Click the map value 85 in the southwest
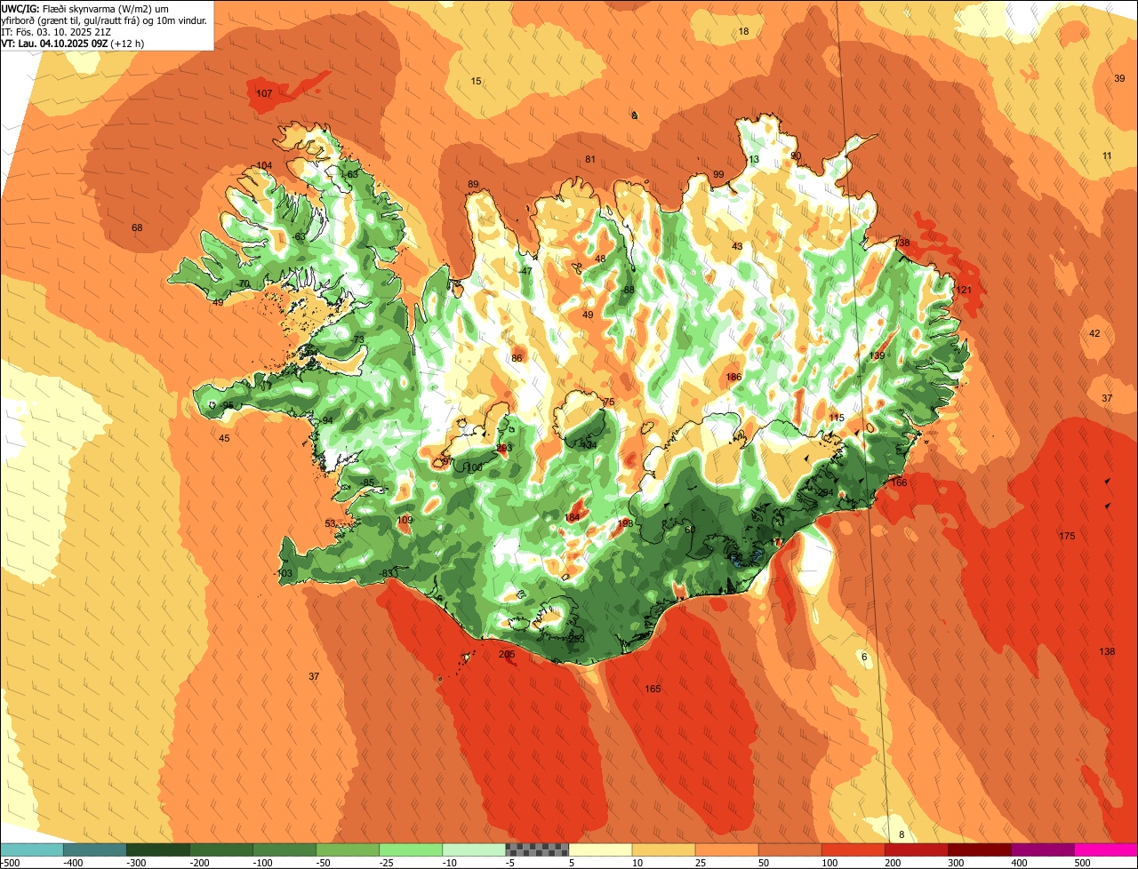The width and height of the screenshot is (1138, 869). click(369, 482)
